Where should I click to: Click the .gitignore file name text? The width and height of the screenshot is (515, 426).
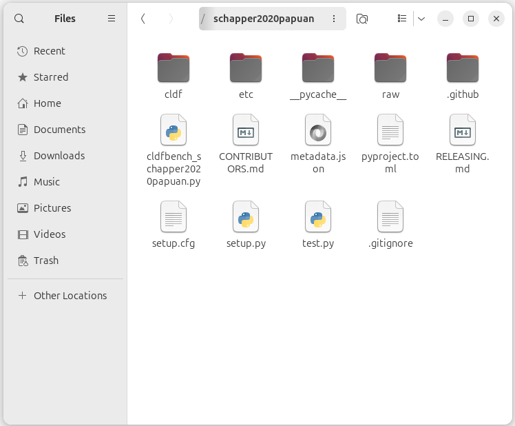[390, 243]
